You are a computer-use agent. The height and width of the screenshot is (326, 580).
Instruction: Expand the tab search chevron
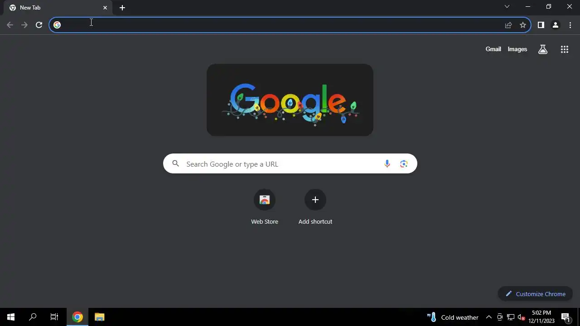507,6
